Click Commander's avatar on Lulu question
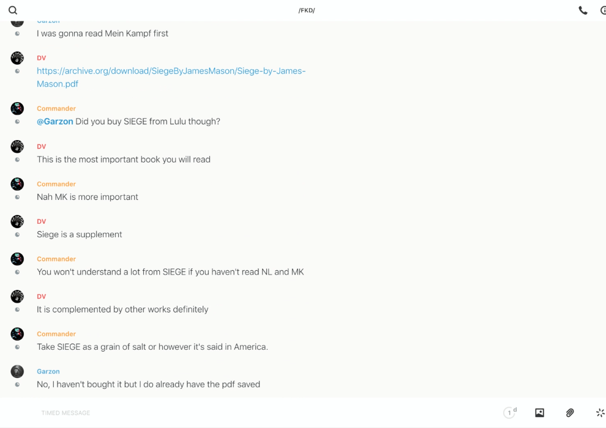The width and height of the screenshot is (606, 428). point(17,109)
